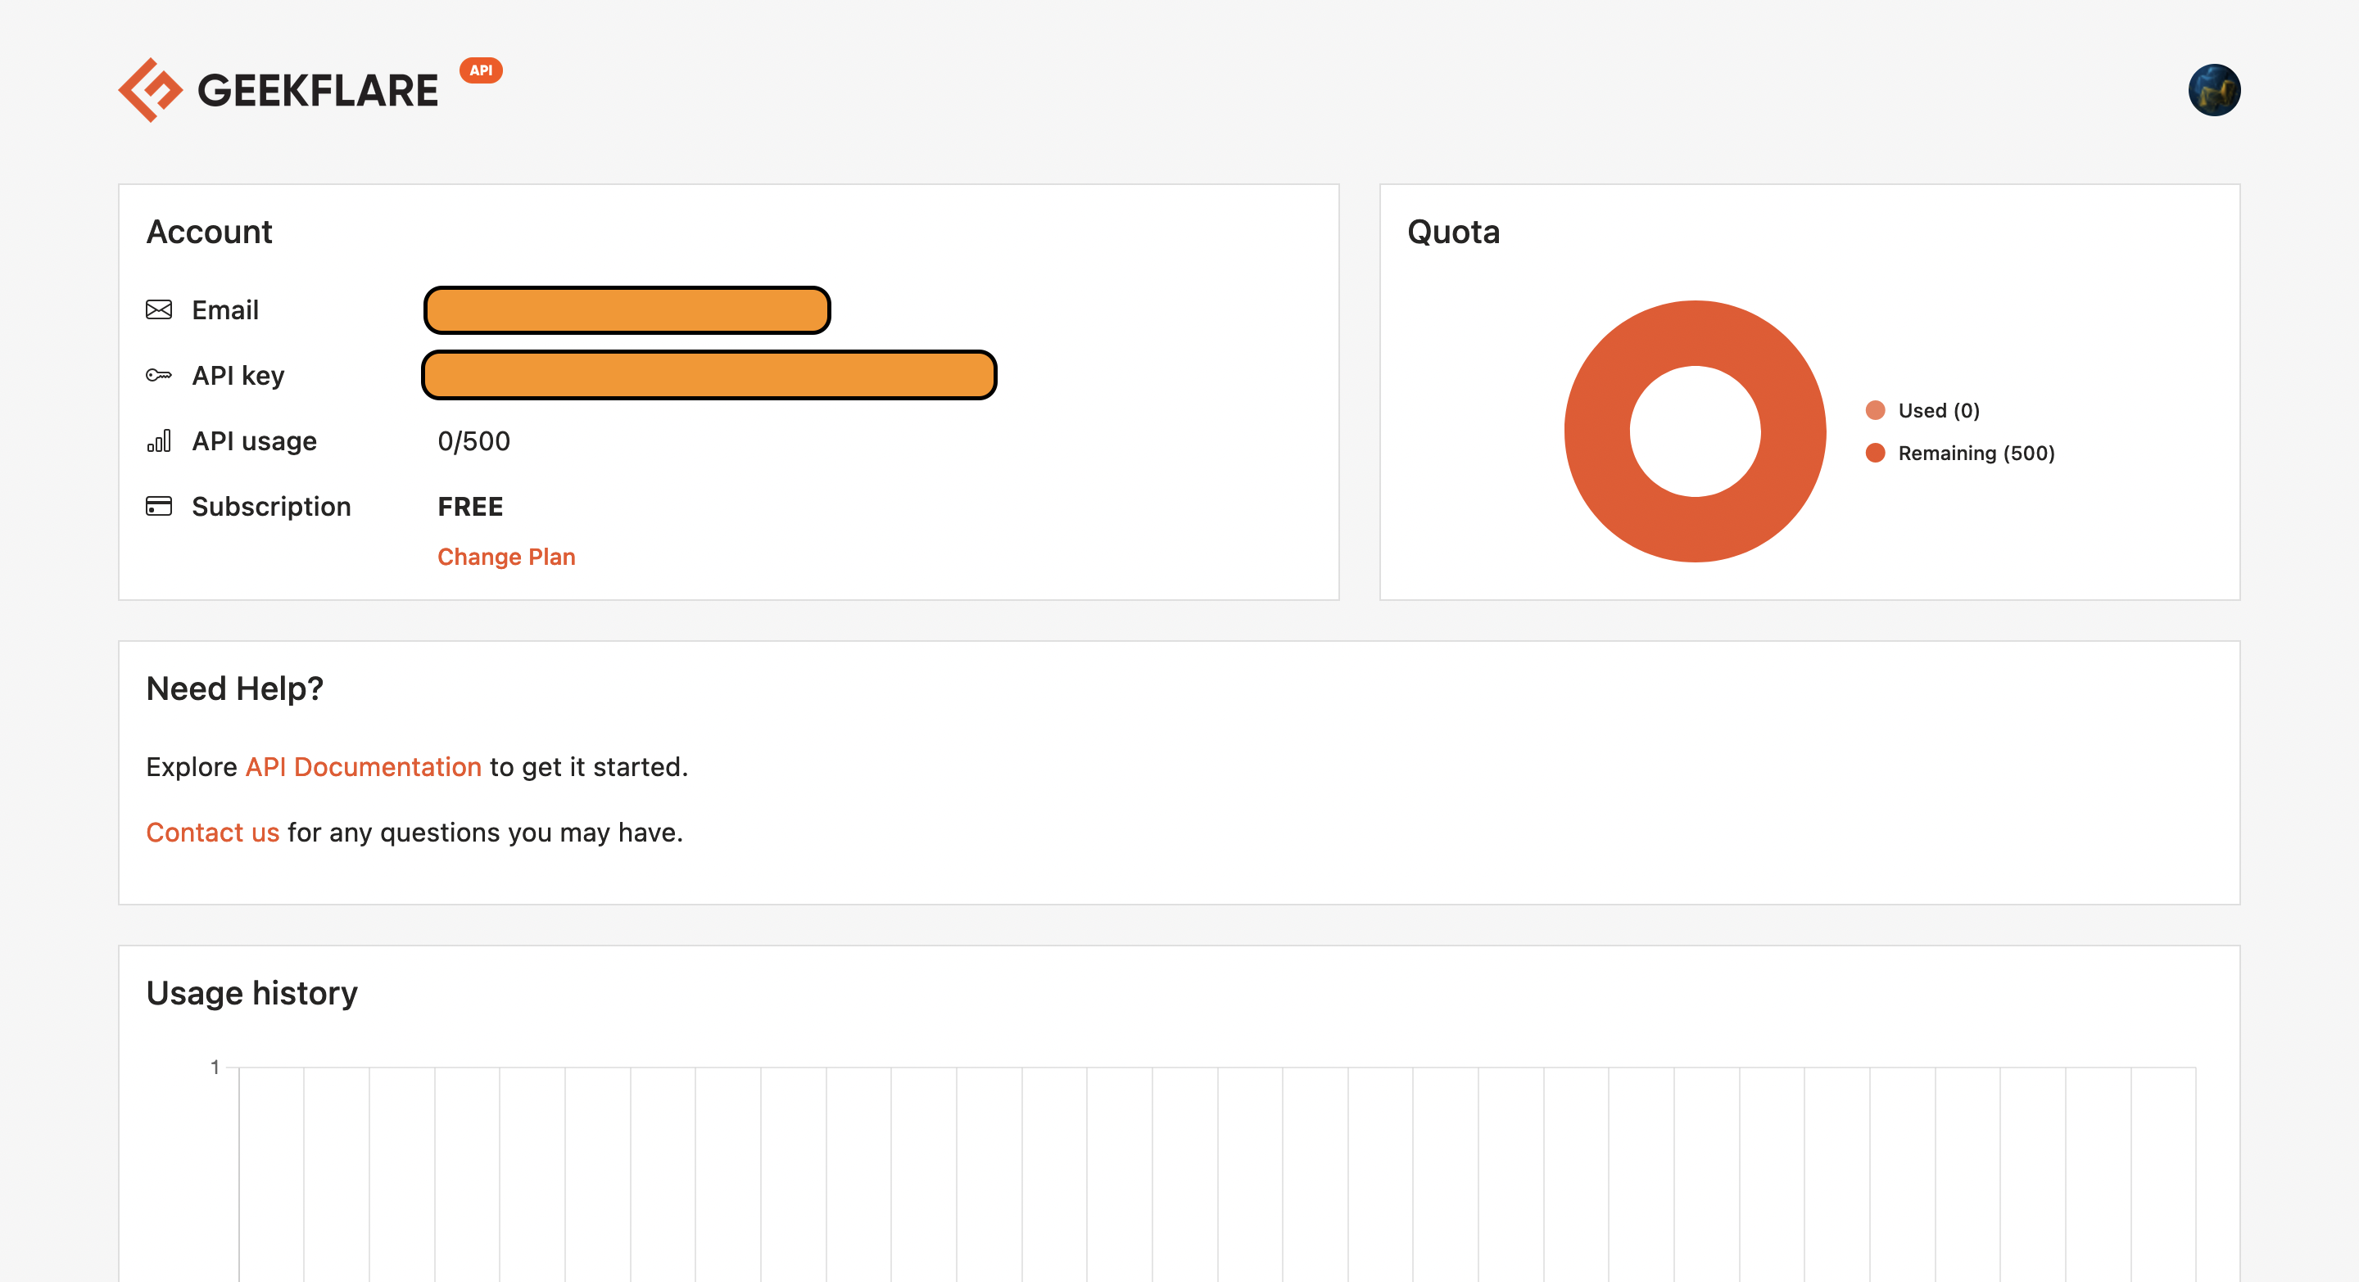
Task: Click the orange API badge
Action: [481, 70]
